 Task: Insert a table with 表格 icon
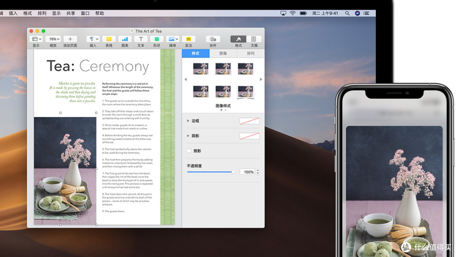(109, 39)
